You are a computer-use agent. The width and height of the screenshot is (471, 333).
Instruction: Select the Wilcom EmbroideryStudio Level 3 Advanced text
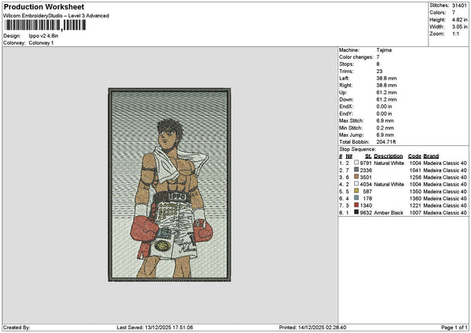(x=57, y=16)
